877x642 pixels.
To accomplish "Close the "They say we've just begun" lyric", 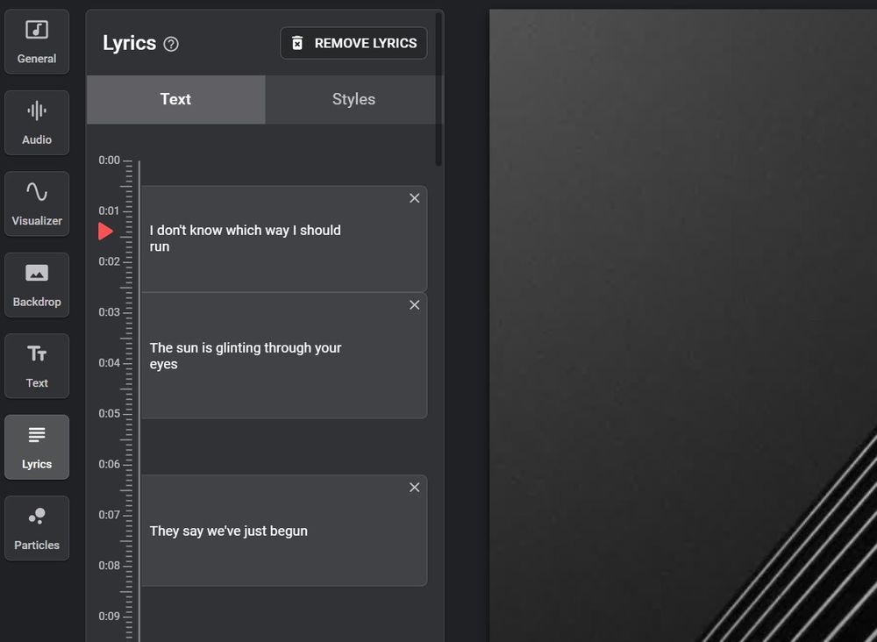I will click(415, 487).
